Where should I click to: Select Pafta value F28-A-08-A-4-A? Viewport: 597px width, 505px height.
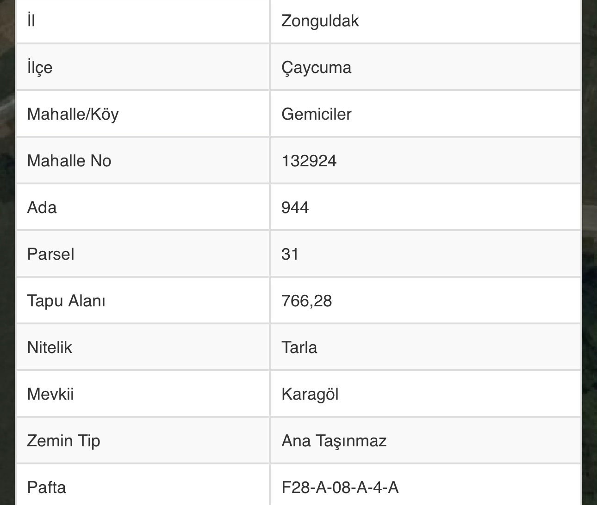(x=340, y=487)
